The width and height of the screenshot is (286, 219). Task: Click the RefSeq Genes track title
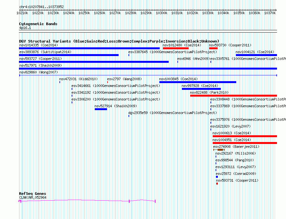click(32, 194)
